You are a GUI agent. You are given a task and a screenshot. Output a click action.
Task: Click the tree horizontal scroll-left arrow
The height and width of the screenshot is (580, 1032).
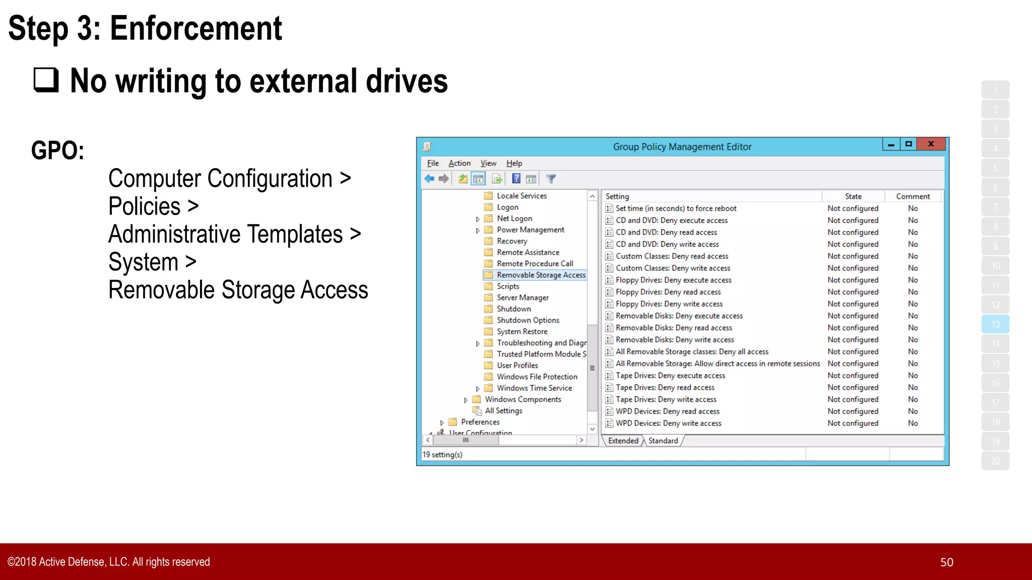point(428,440)
